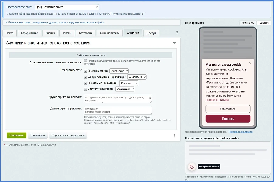Open the Реклама dropdown for Пиксель VK
The image size is (274, 182).
coord(129,83)
